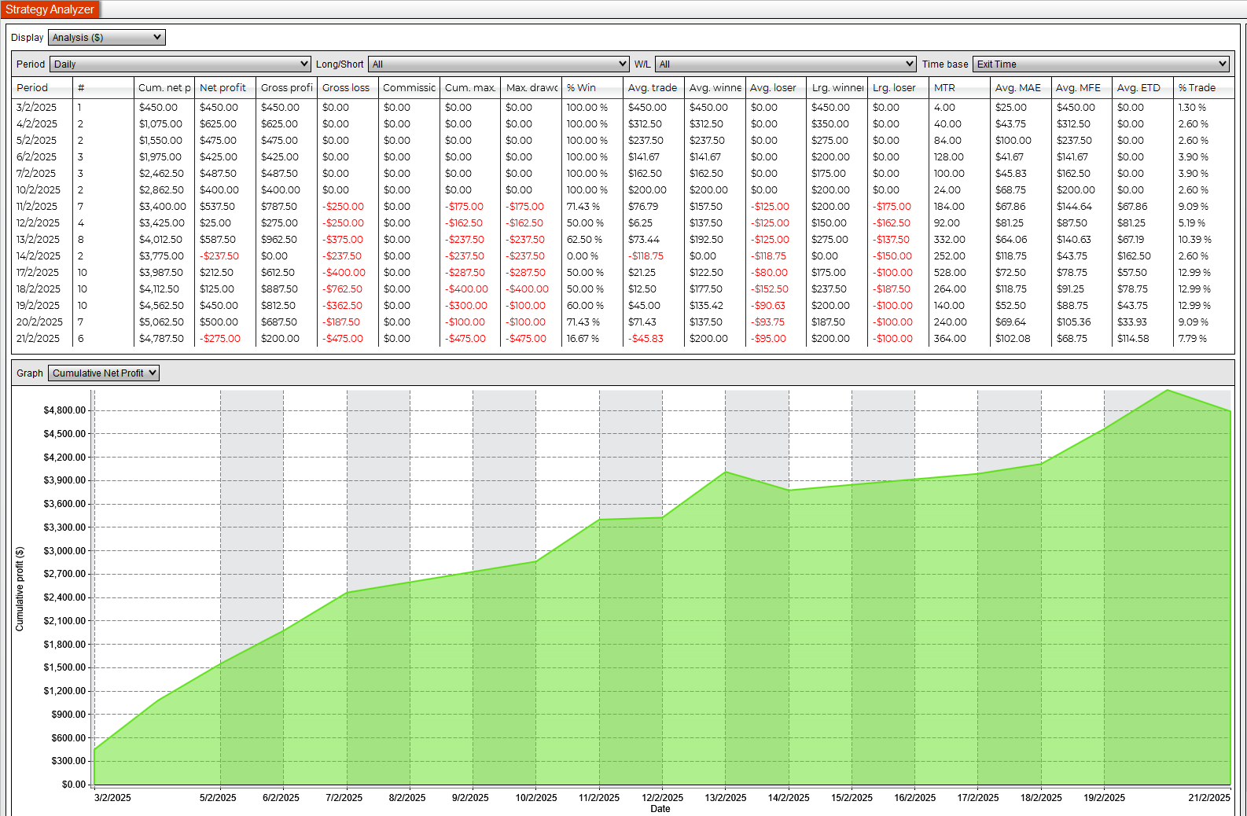Click the 11/2/2025 net profit cell $537.50
Image resolution: width=1247 pixels, height=816 pixels.
click(218, 207)
